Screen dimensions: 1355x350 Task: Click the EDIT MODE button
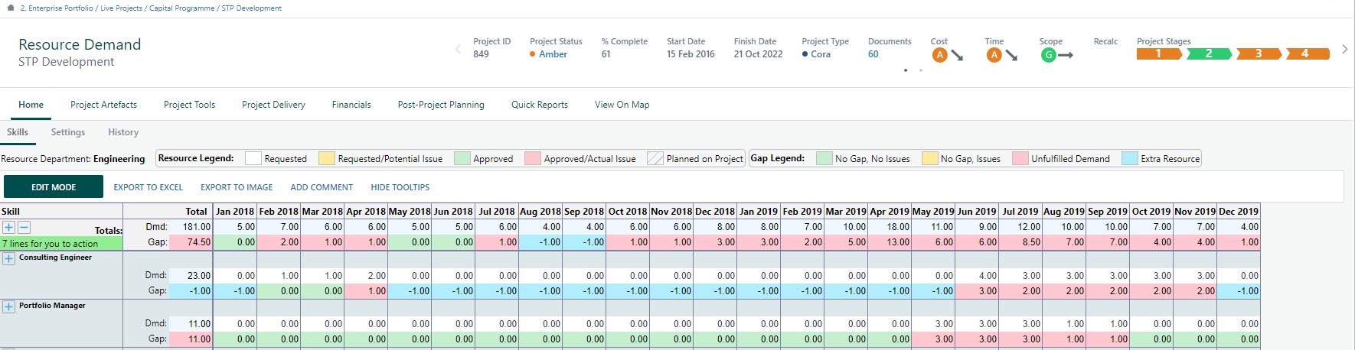pos(54,186)
